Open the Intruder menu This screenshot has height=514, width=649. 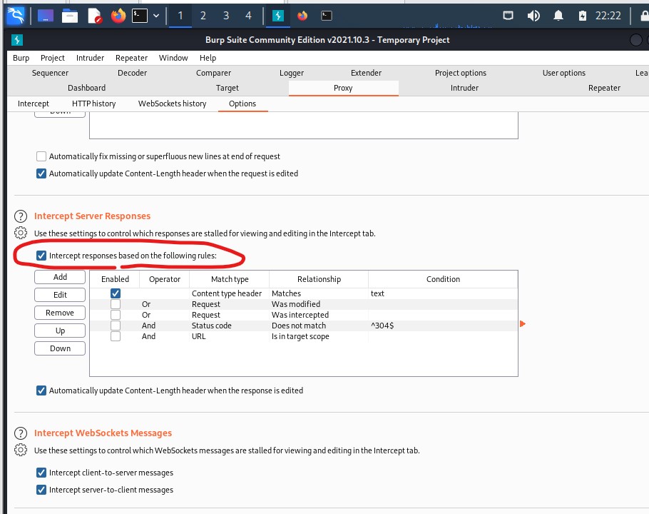(90, 58)
